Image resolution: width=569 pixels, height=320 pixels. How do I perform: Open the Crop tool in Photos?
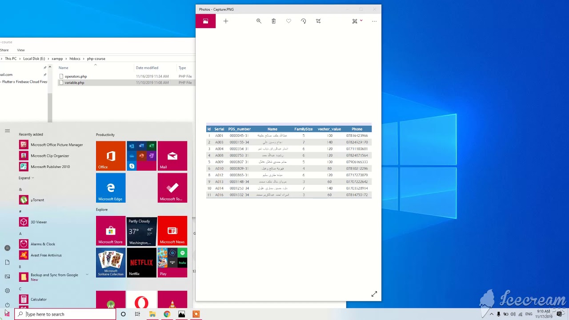pos(318,21)
